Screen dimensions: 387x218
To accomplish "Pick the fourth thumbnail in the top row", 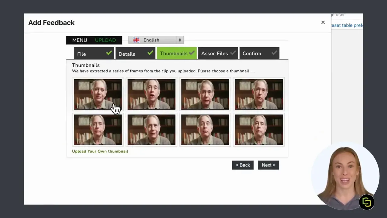I will [259, 94].
